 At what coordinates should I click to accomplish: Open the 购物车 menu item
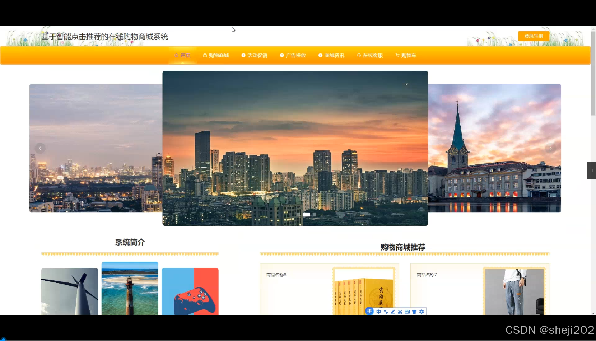(x=406, y=55)
